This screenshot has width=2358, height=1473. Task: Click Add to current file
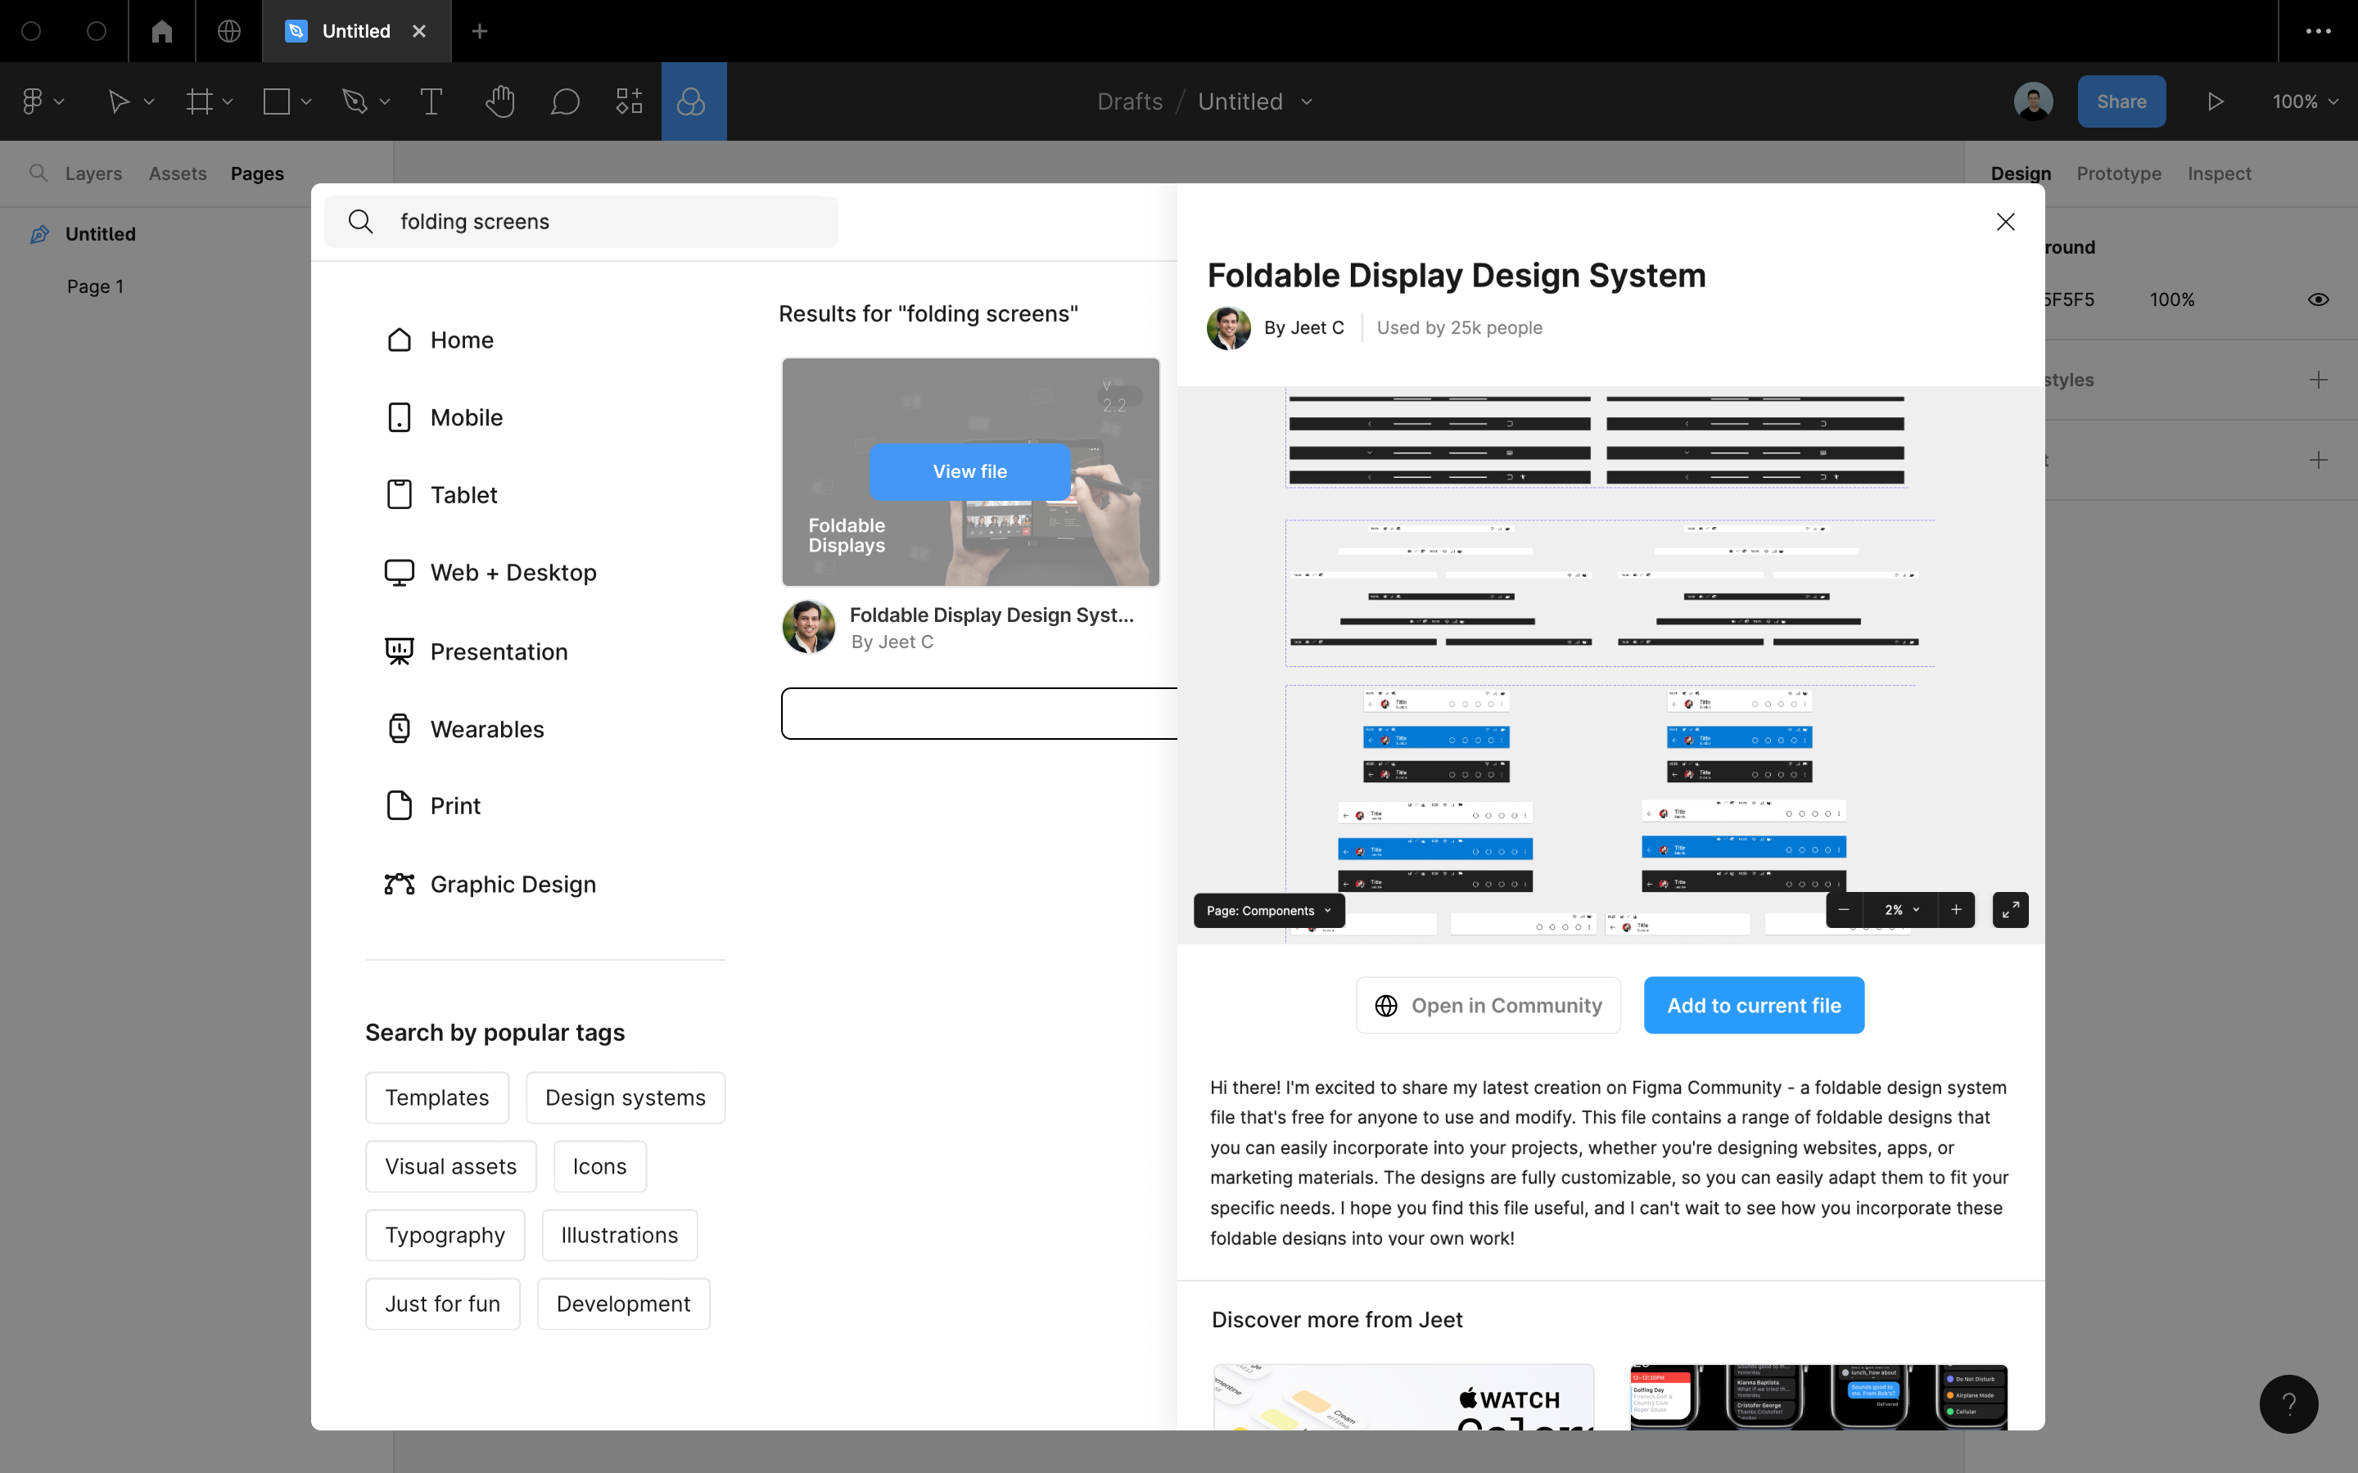tap(1754, 1006)
